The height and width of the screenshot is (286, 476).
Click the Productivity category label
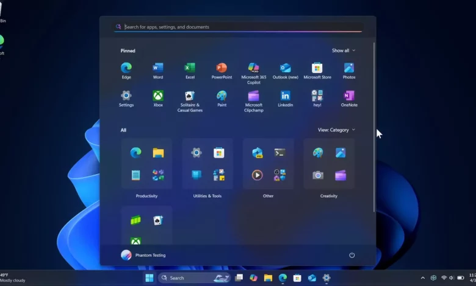[x=146, y=196]
